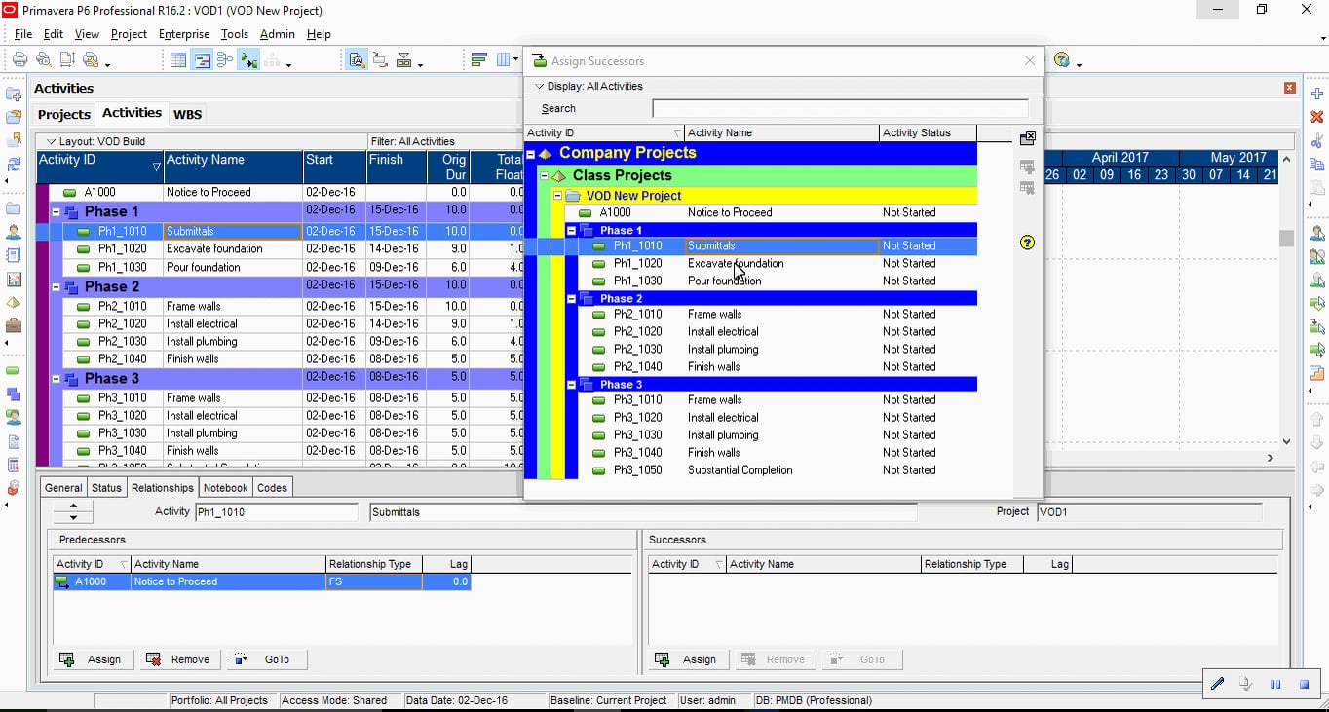Open Print Preview from the toolbar

click(x=43, y=60)
